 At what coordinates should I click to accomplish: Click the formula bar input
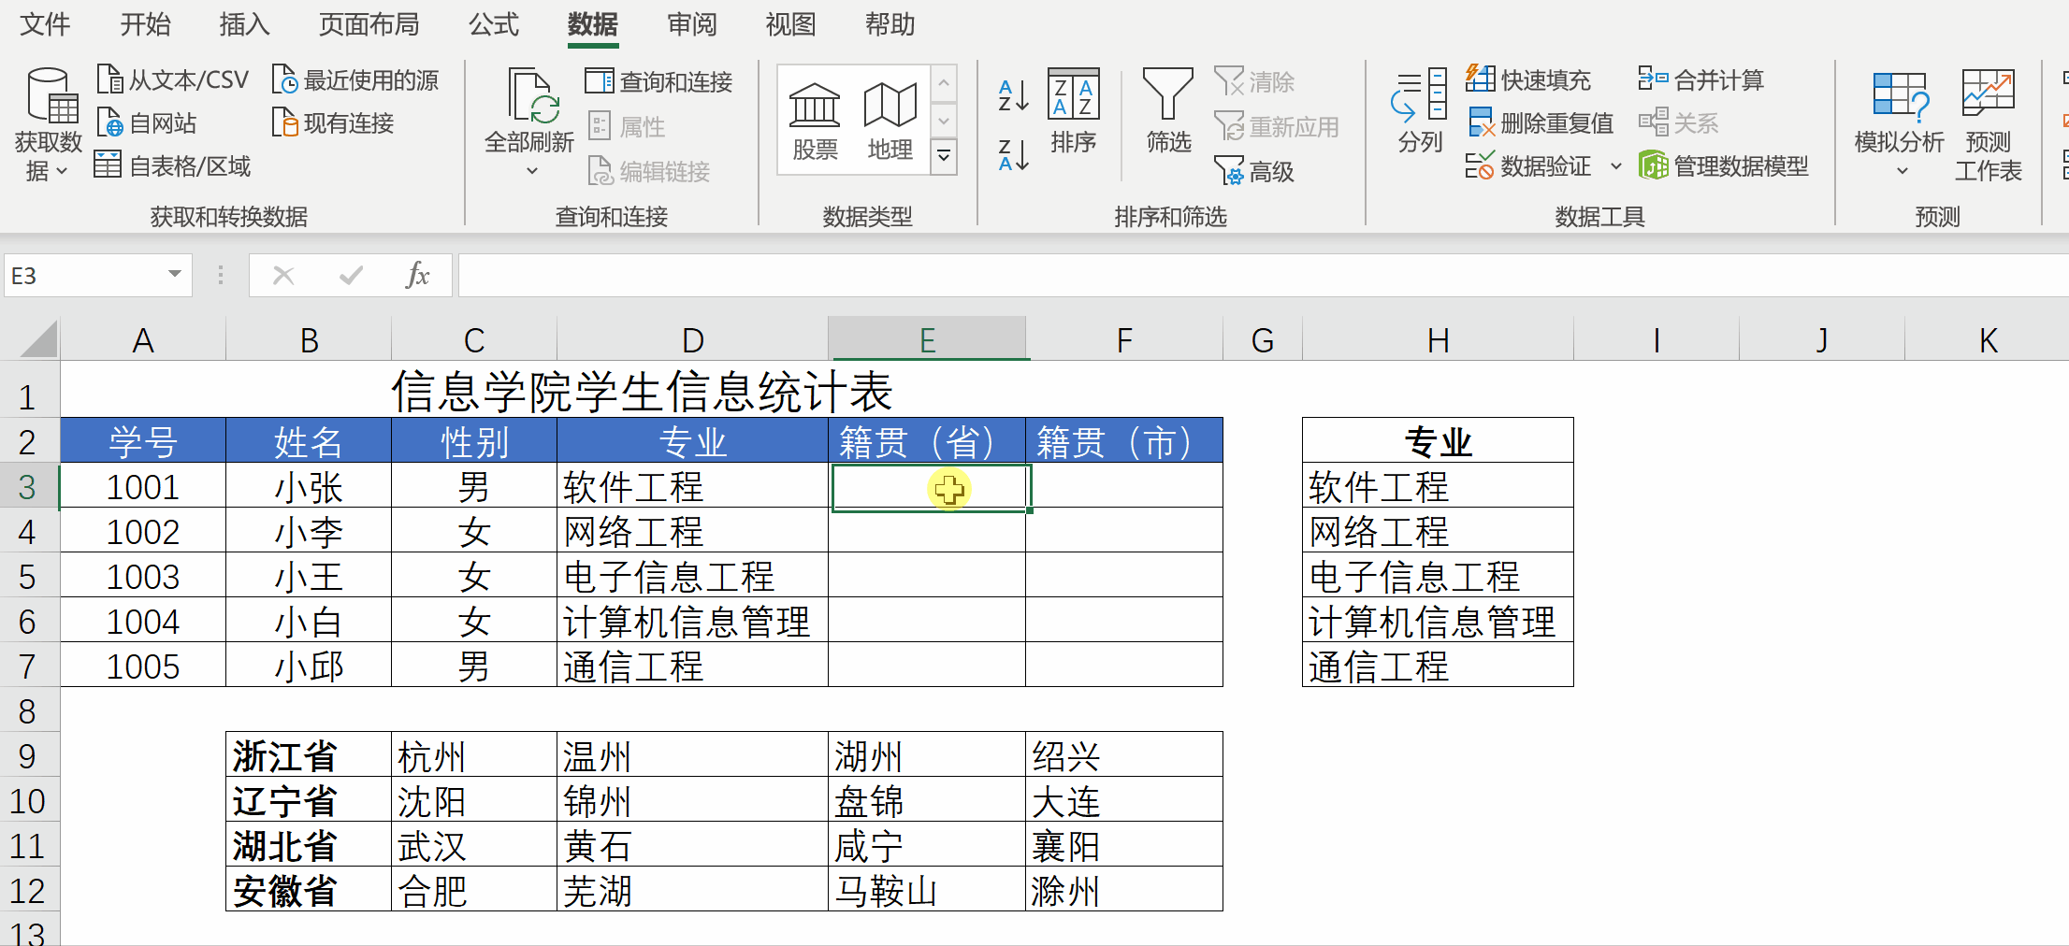tap(1263, 276)
